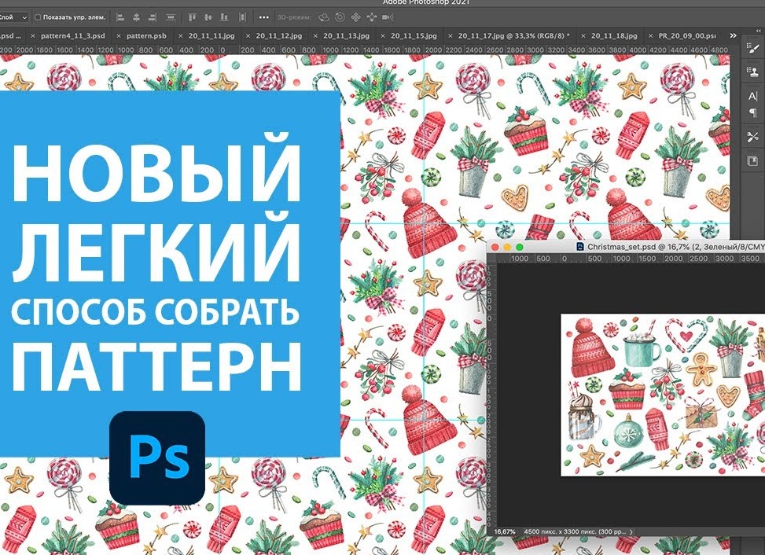
Task: Switch to the pattern4_11_3.psd tab
Action: click(x=72, y=36)
